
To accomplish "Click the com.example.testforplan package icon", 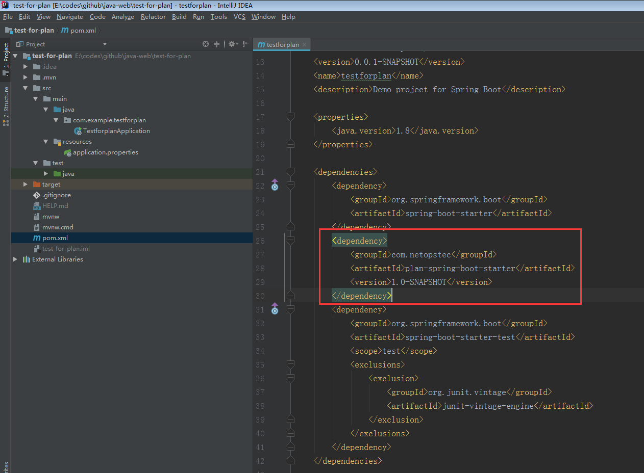I will pos(67,120).
